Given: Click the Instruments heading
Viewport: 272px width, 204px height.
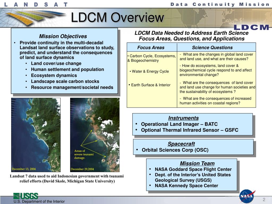Looking at the screenshot, I should tap(183, 118).
